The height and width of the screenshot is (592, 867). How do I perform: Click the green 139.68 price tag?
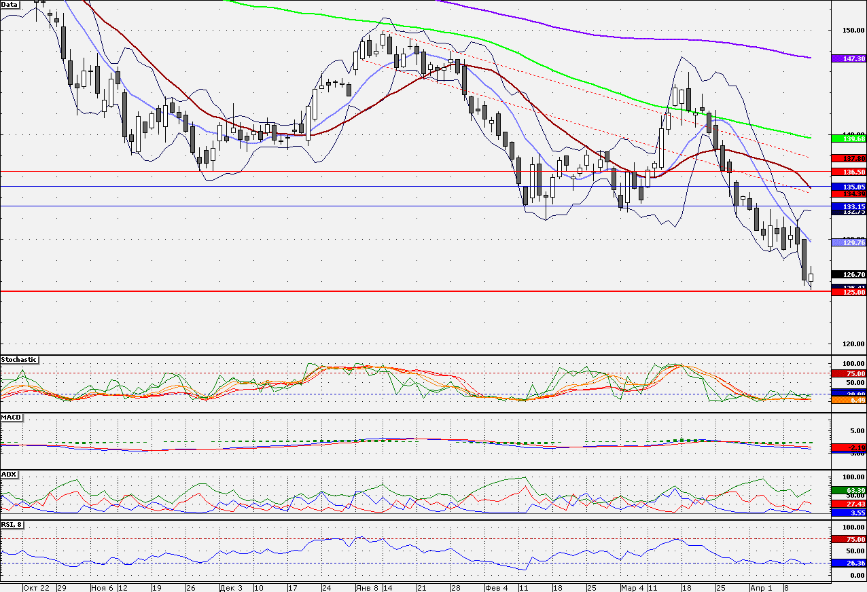click(849, 138)
